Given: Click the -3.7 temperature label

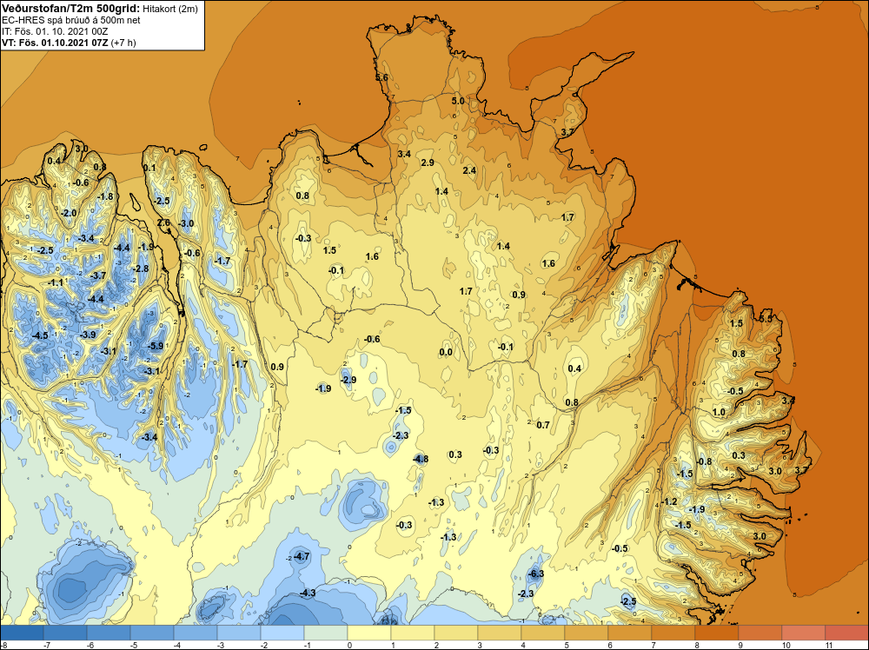Looking at the screenshot, I should click(x=98, y=275).
